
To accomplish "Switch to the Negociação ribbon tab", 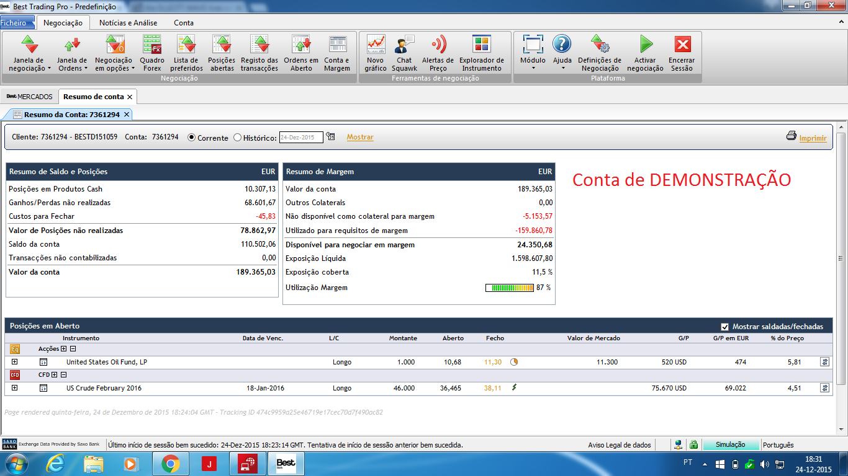I will (63, 23).
